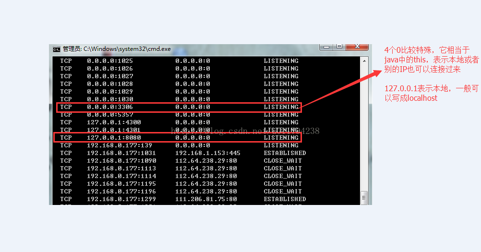Screen dimensions: 481x252
Task: Close the cmd.exe window
Action: click(x=357, y=47)
